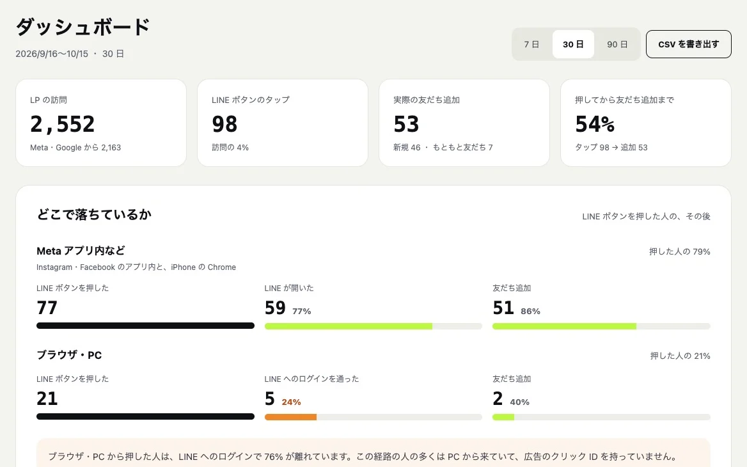The height and width of the screenshot is (467, 747).
Task: Click the 押した人の 79% label
Action: (x=680, y=251)
